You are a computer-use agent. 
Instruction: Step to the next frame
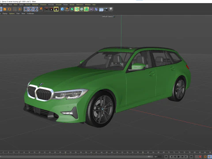[182, 157]
